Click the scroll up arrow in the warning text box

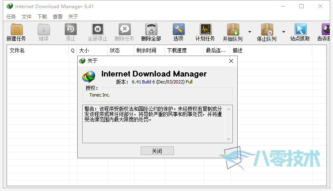click(229, 109)
